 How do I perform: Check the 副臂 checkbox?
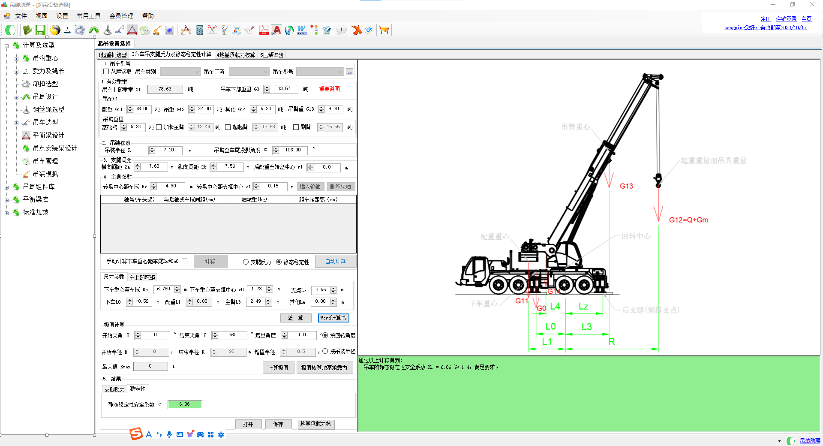(296, 127)
